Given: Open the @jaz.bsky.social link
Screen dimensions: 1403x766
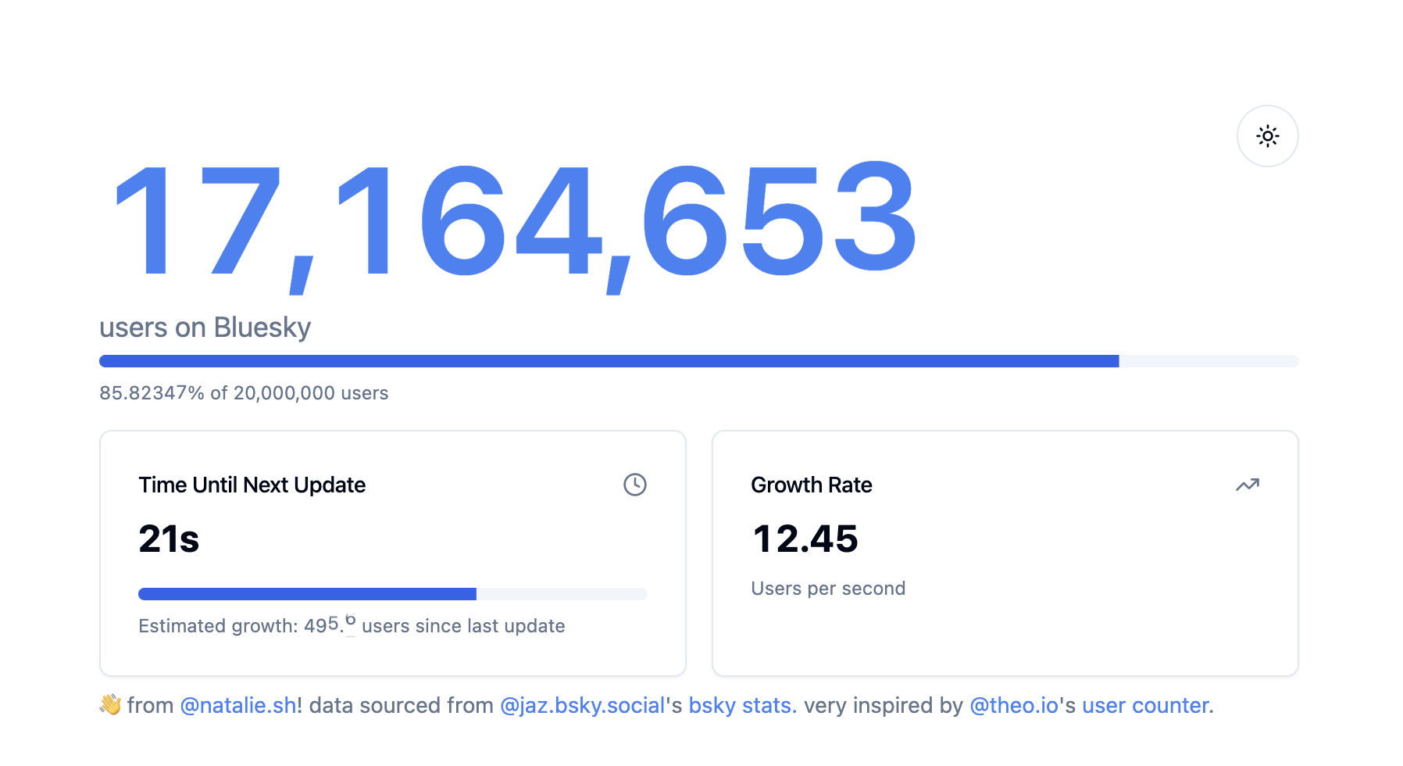Looking at the screenshot, I should tap(582, 705).
